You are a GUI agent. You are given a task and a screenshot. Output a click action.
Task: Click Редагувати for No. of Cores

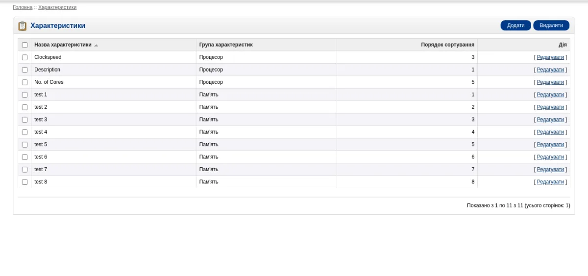pos(550,82)
